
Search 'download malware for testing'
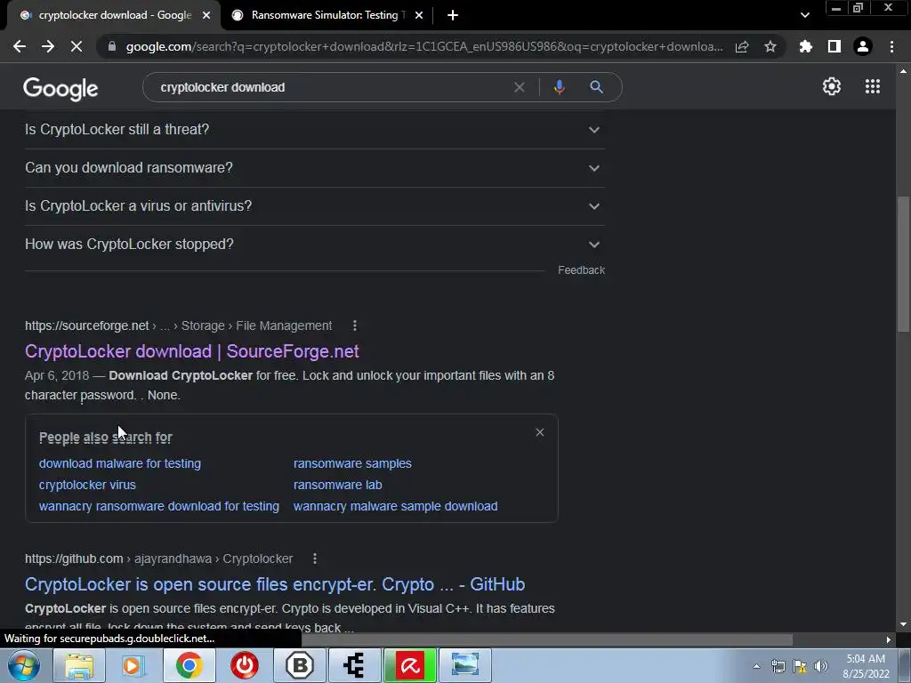coord(120,463)
